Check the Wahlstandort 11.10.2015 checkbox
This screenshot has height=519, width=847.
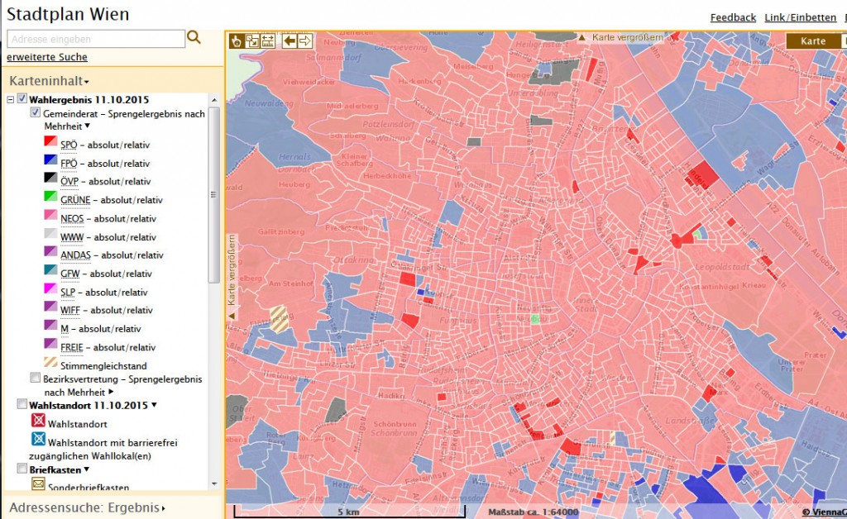[x=22, y=404]
